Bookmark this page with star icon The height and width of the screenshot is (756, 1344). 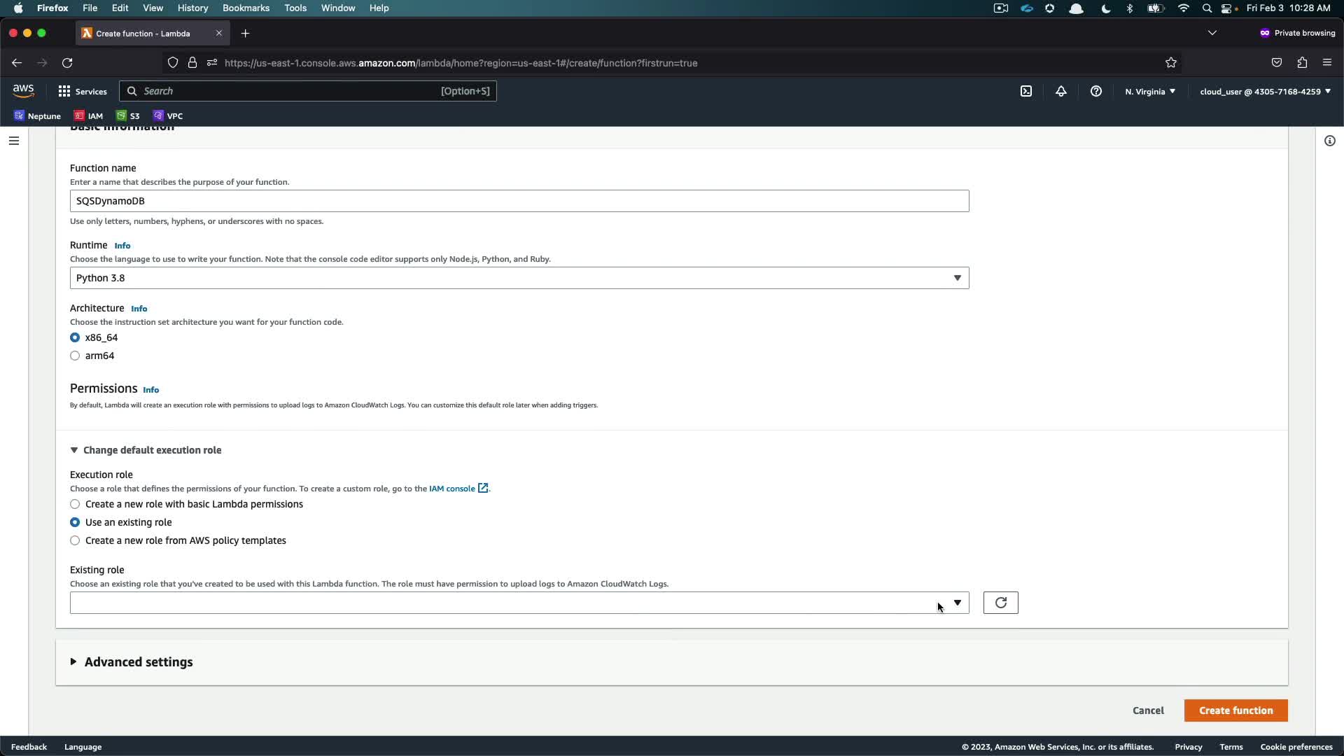pyautogui.click(x=1171, y=63)
